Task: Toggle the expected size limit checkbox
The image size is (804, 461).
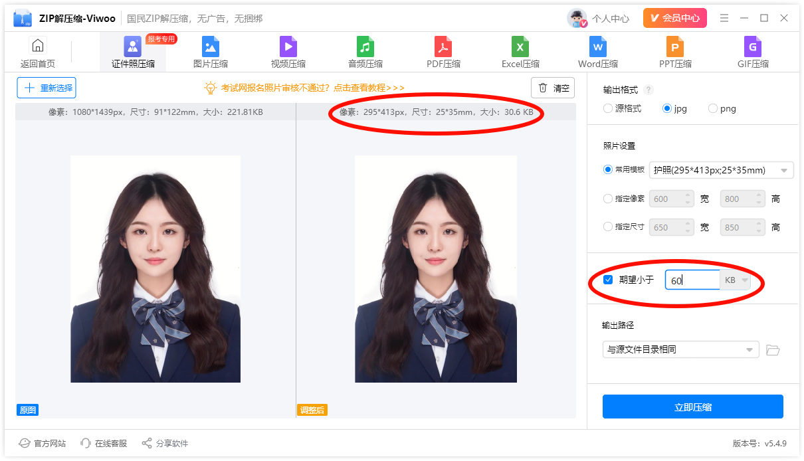Action: click(608, 280)
